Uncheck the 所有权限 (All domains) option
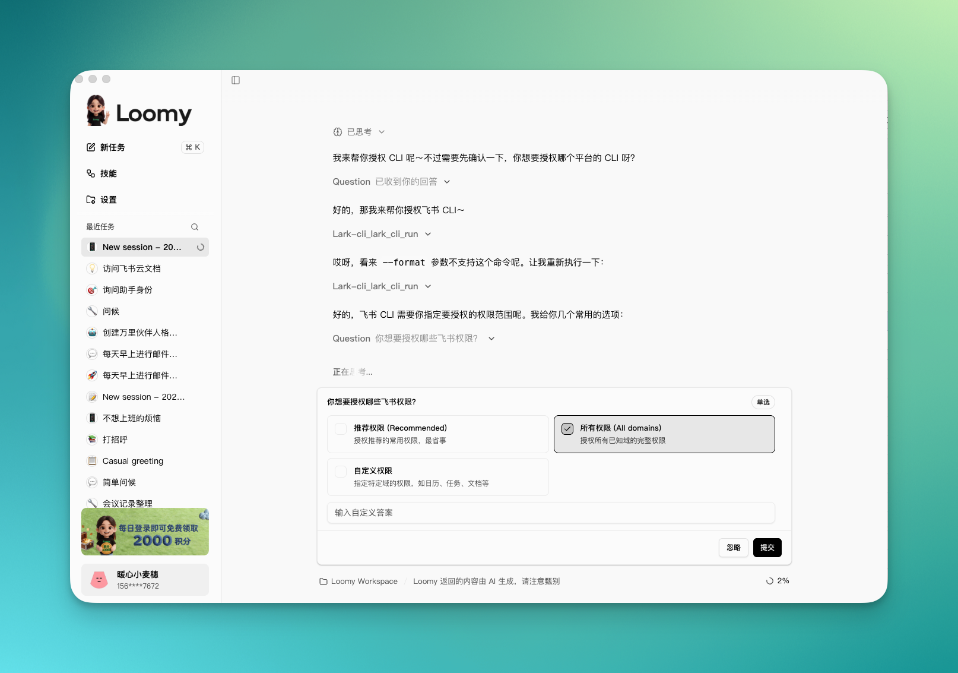Screen dimensions: 958x673 pos(567,429)
